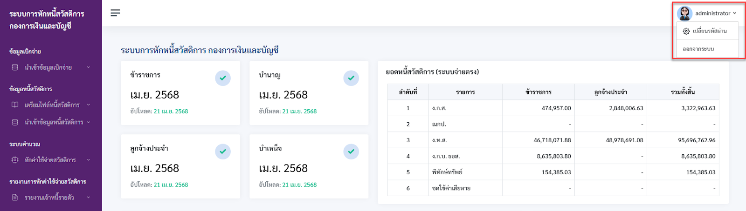Click the รวมทั้งสิ้น column header
Viewport: 746px width, 211px height.
683,92
